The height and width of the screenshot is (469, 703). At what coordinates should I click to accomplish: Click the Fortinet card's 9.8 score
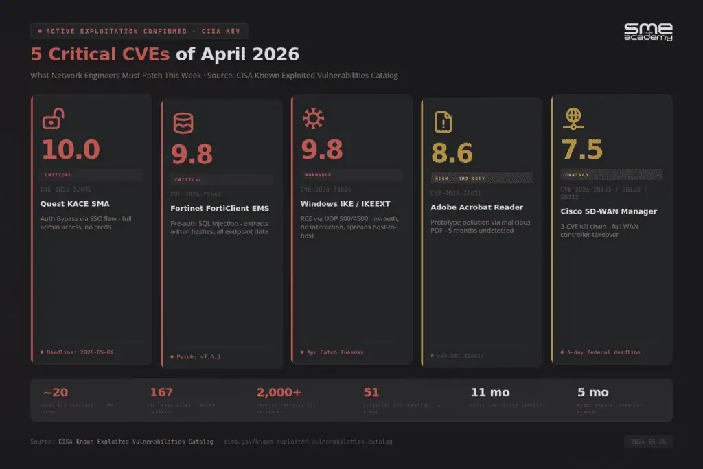coord(192,154)
